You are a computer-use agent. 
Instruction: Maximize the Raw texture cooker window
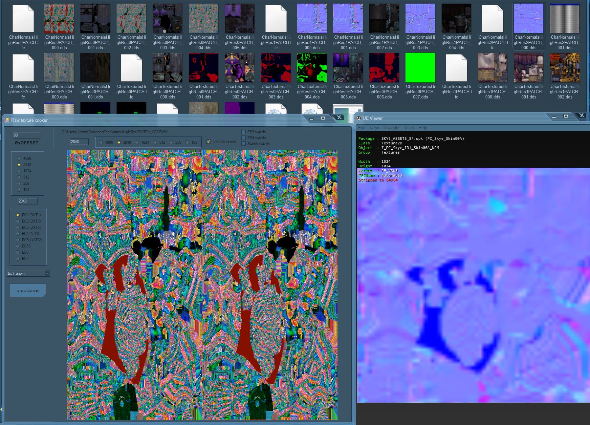323,118
